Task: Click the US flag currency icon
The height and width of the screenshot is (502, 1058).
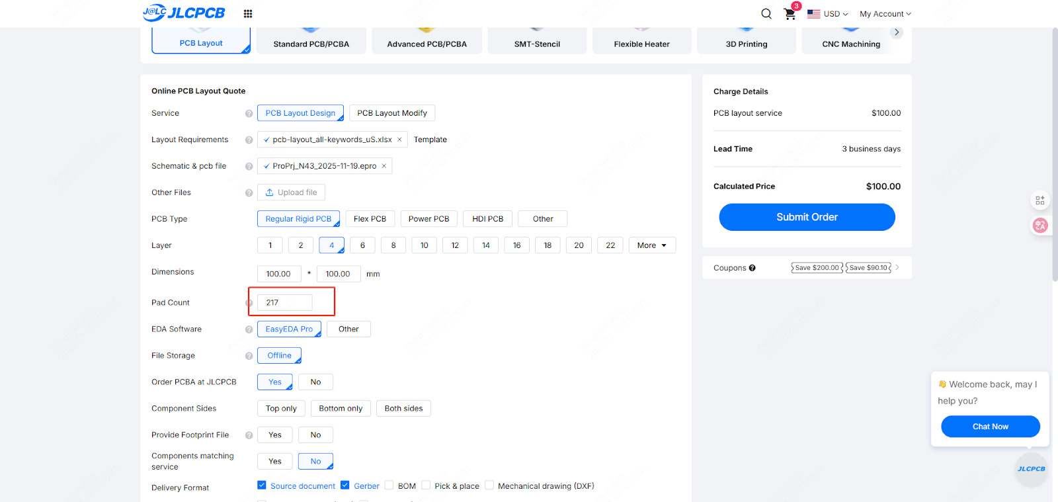Action: (814, 14)
